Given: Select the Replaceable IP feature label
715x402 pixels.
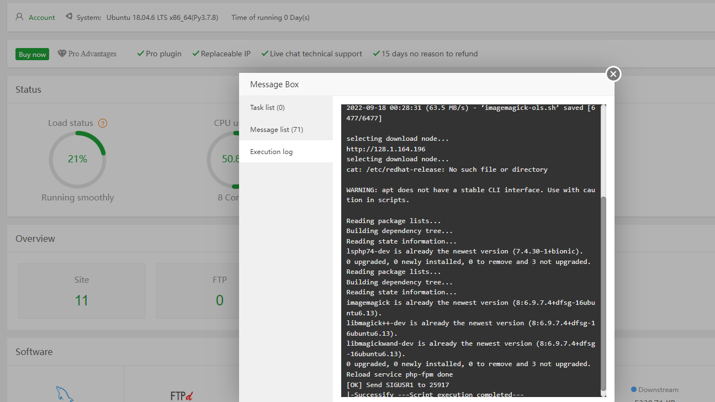Looking at the screenshot, I should click(225, 54).
